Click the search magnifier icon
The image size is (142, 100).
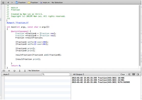[x=43, y=74]
